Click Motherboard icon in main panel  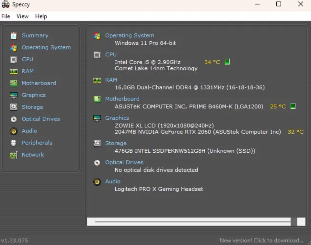pyautogui.click(x=97, y=99)
